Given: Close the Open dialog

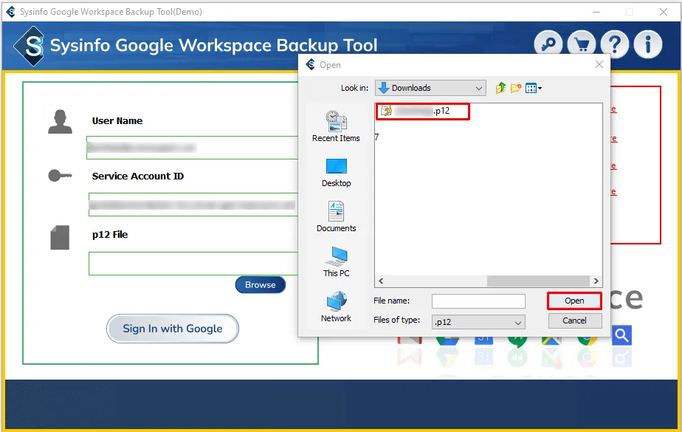Looking at the screenshot, I should [x=599, y=64].
